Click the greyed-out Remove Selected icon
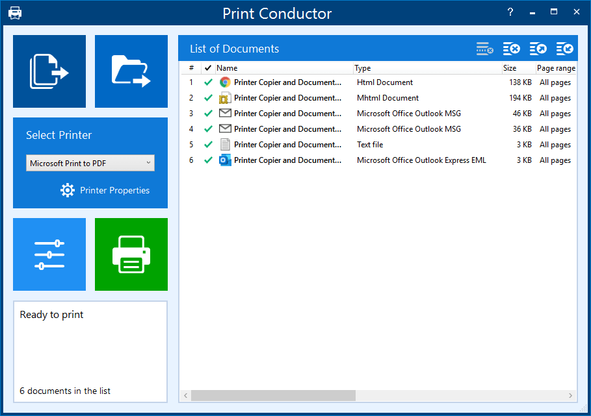Screen dimensions: 591x416 [x=484, y=49]
